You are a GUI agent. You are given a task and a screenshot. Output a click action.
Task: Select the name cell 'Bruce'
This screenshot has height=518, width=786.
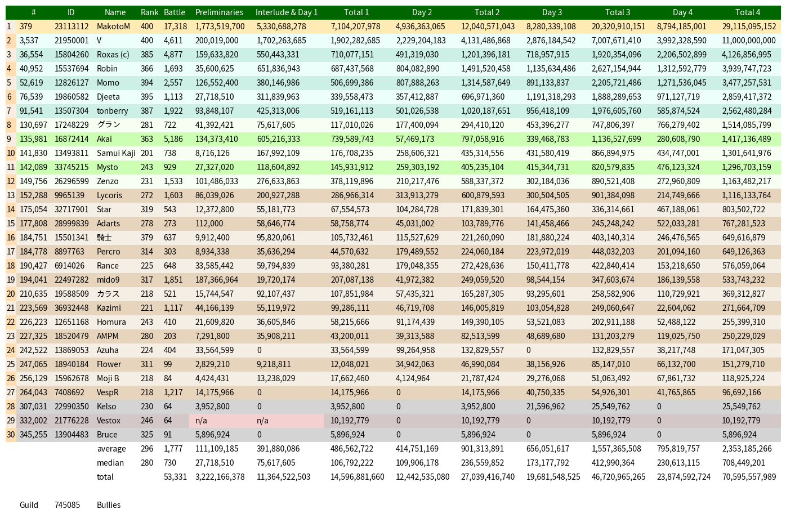[107, 435]
